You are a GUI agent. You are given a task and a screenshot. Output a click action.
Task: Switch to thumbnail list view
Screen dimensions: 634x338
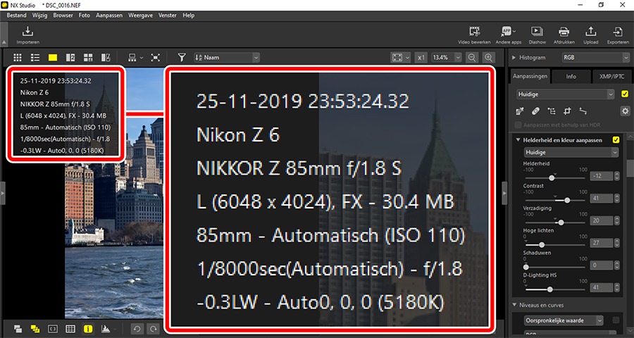35,58
